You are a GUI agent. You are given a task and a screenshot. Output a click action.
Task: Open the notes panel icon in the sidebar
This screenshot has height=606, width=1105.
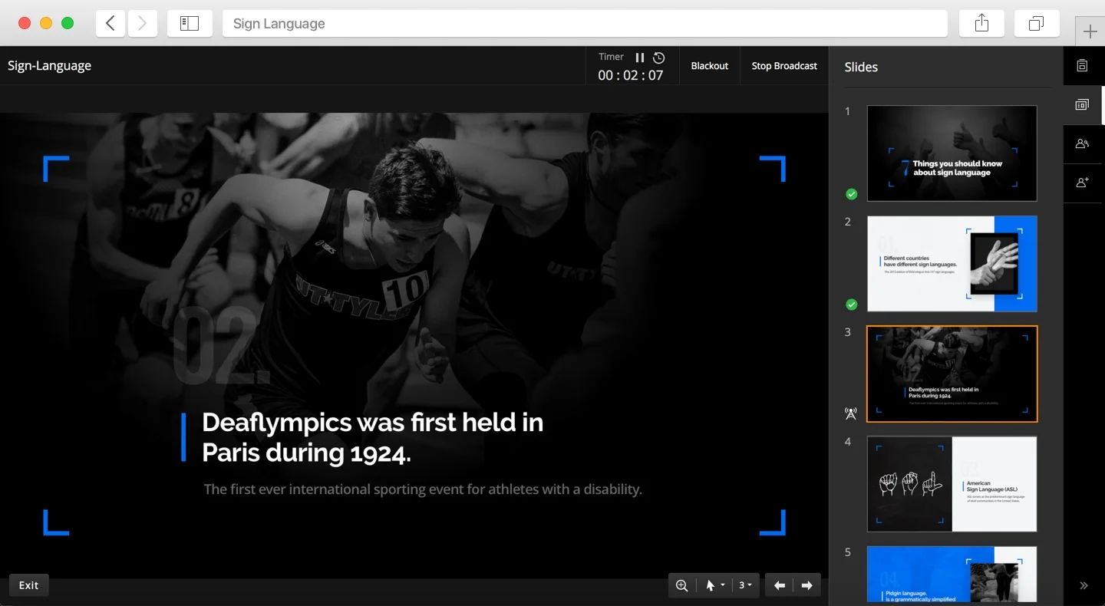coord(1082,66)
